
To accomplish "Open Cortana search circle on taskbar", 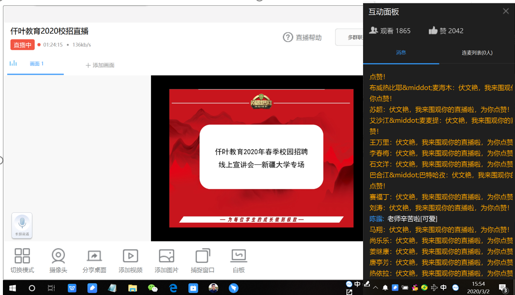I will tap(32, 288).
